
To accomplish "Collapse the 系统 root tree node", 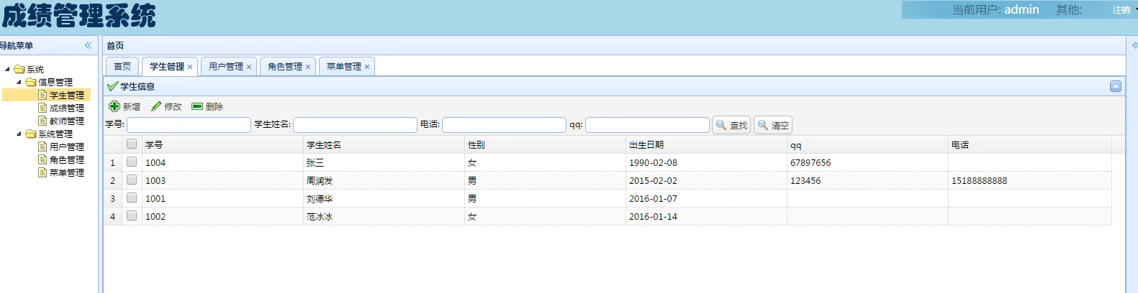I will (8, 70).
